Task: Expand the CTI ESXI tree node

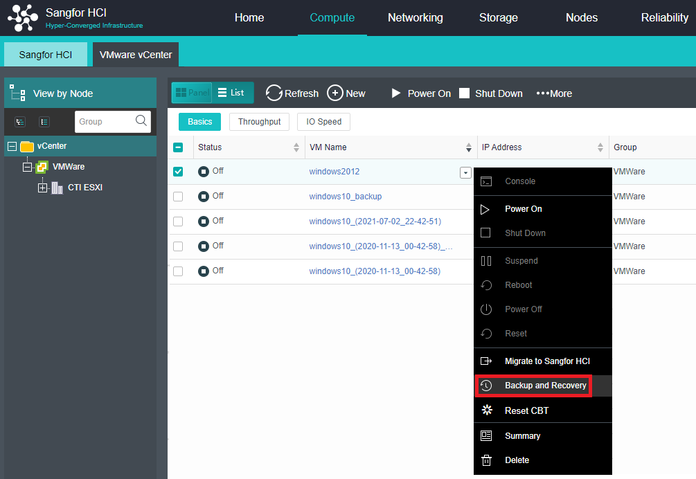Action: coord(43,188)
